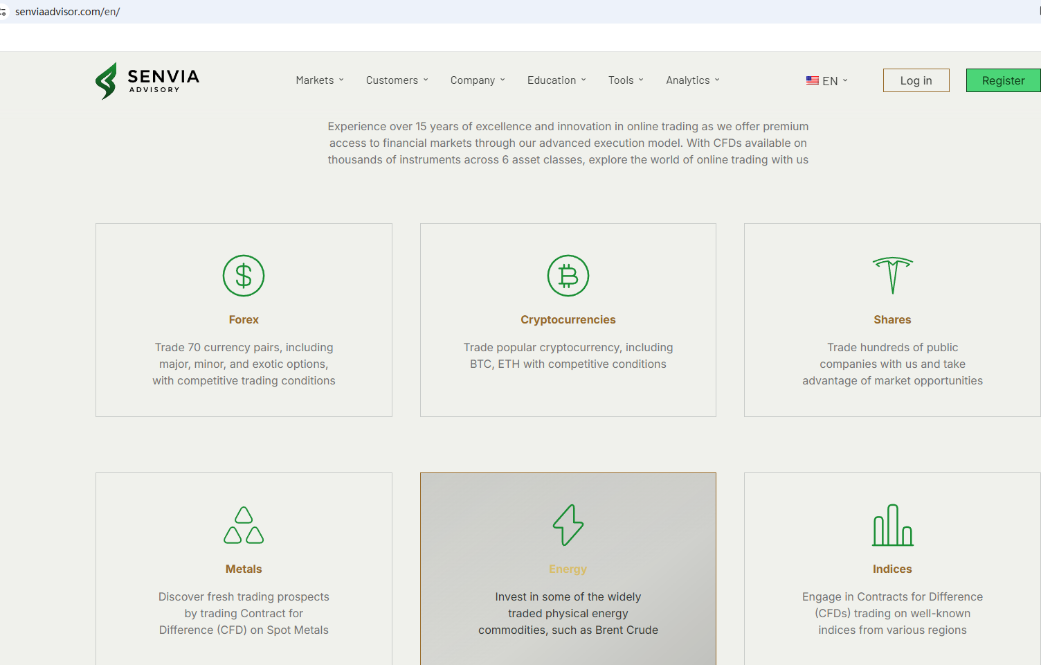The height and width of the screenshot is (665, 1041).
Task: Click the Tesla-style Shares icon
Action: [x=892, y=275]
